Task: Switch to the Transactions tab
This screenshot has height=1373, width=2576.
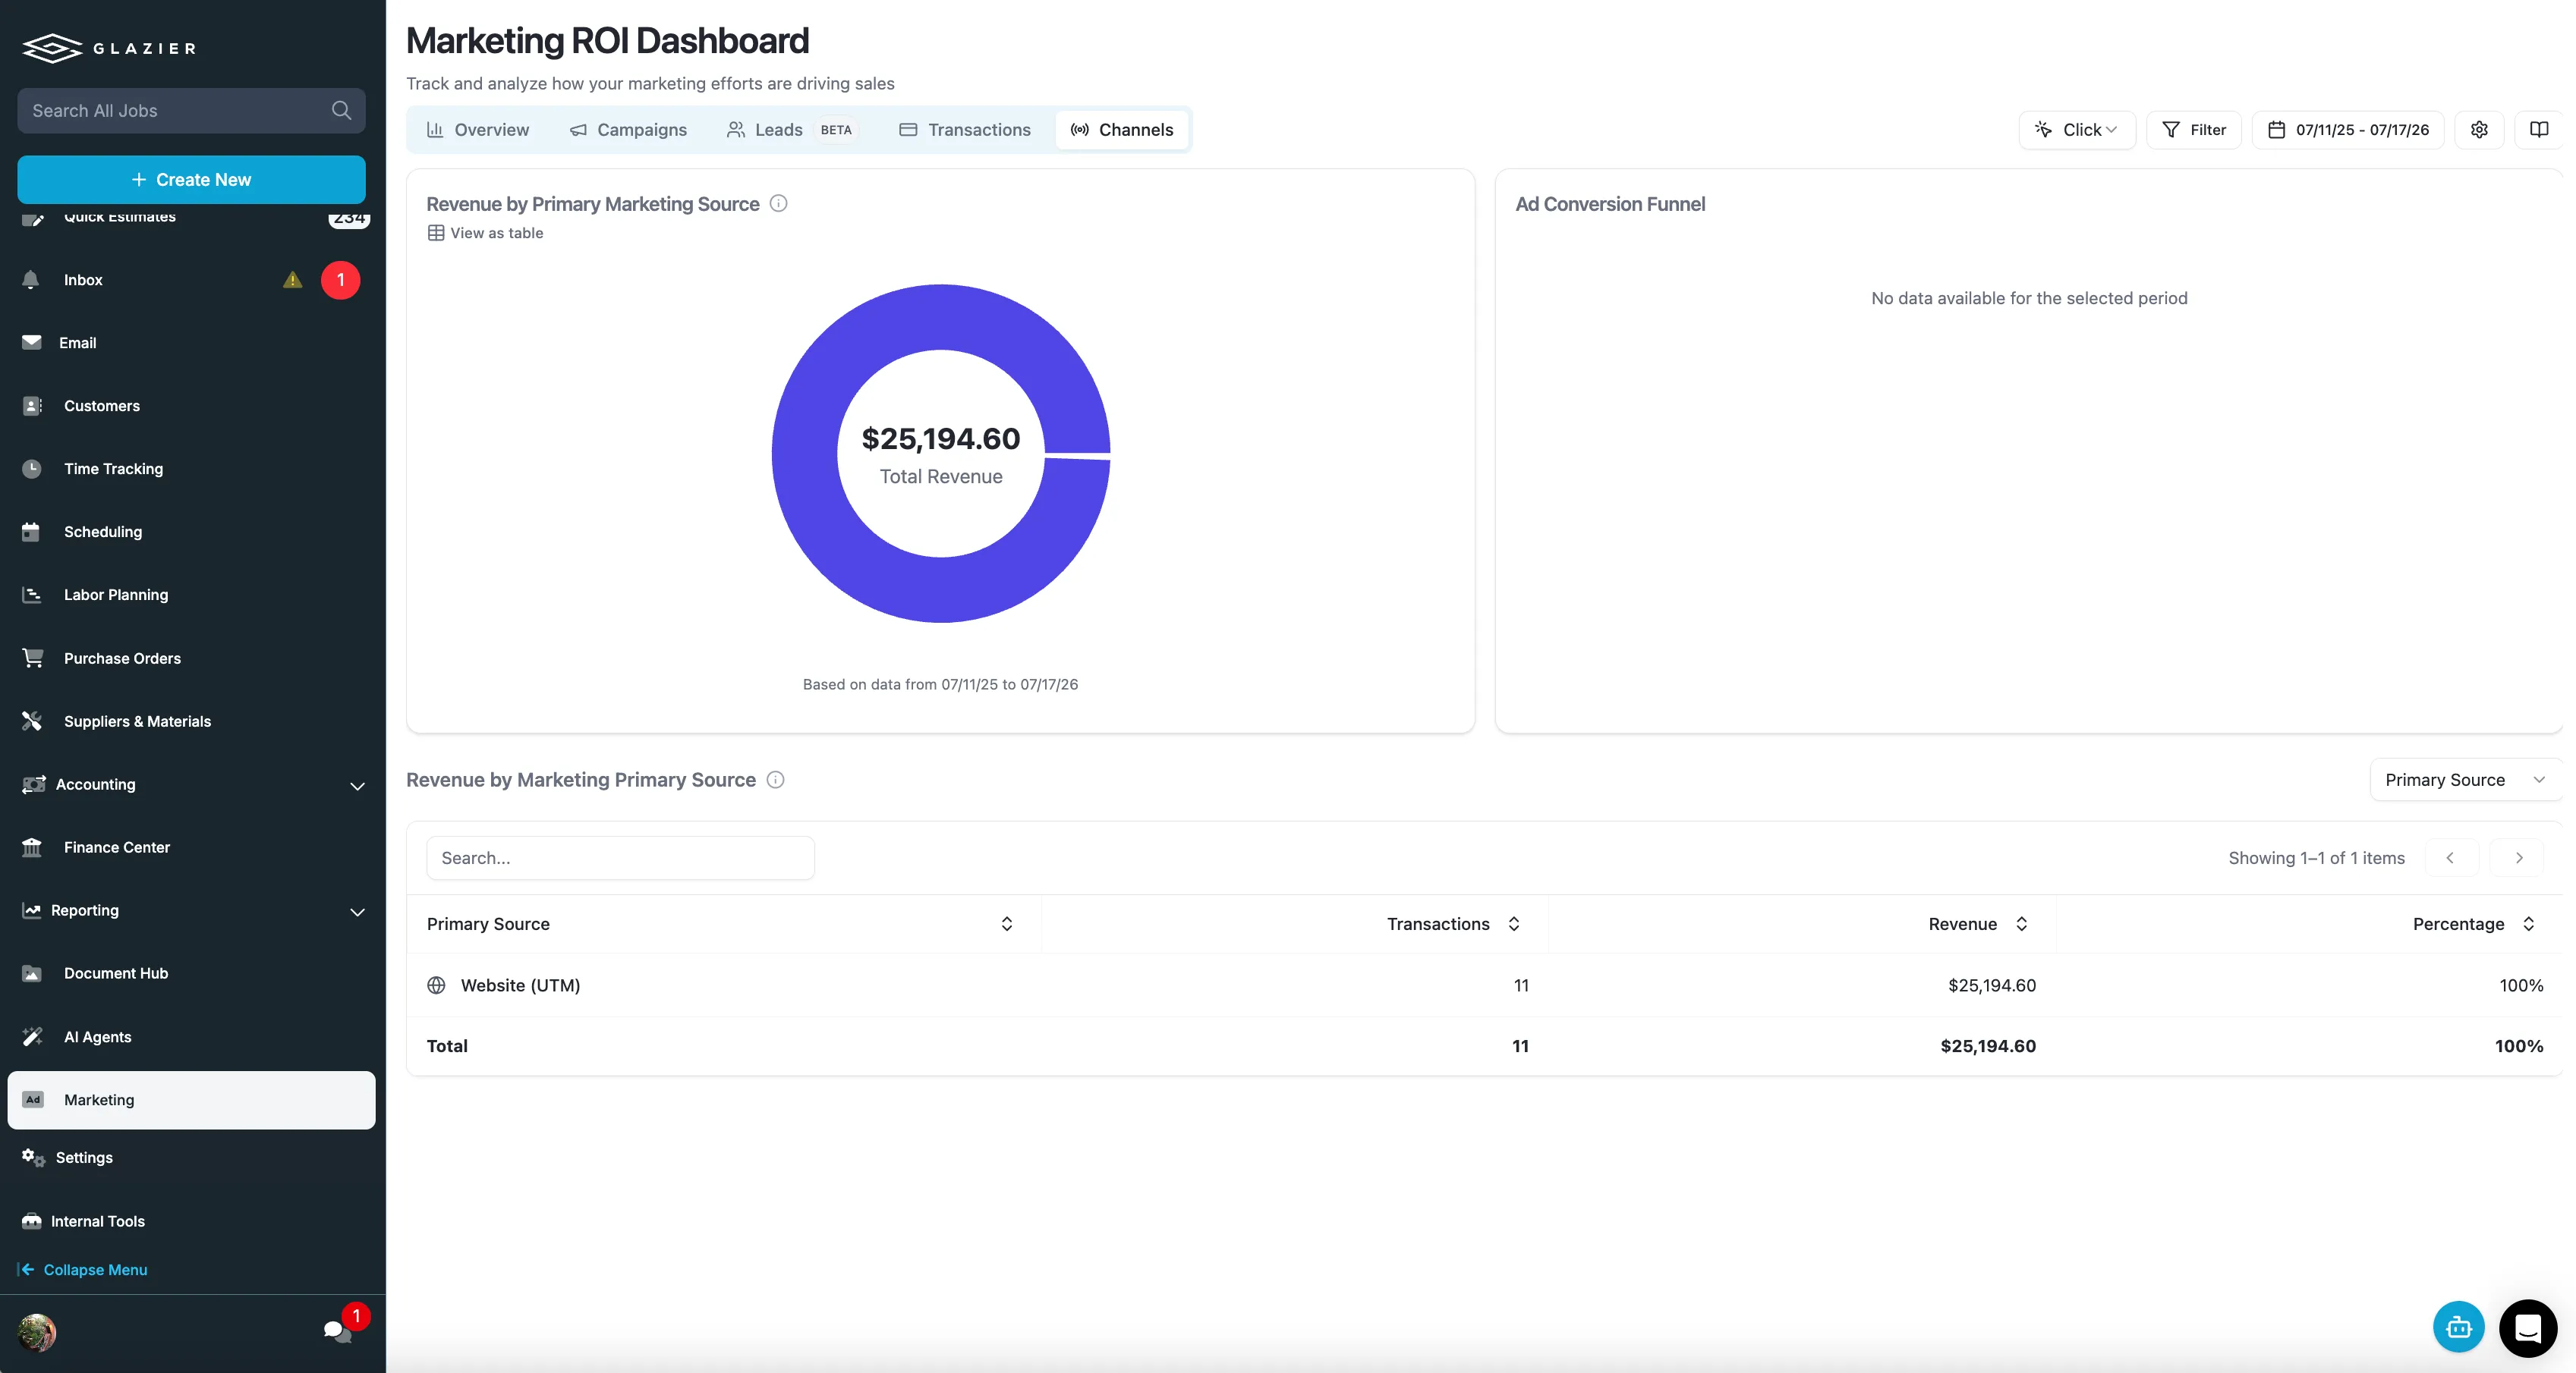Action: (965, 130)
